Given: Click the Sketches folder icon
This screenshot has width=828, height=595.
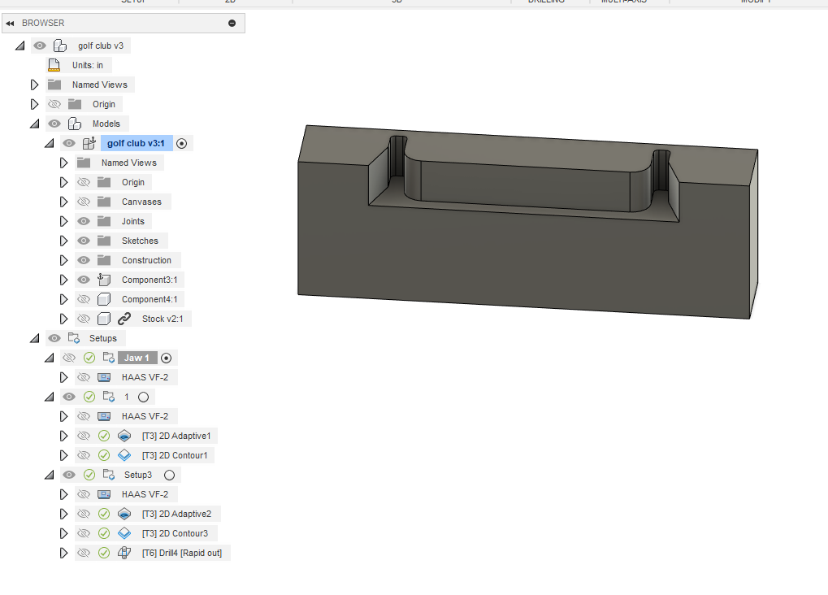Looking at the screenshot, I should pos(104,241).
